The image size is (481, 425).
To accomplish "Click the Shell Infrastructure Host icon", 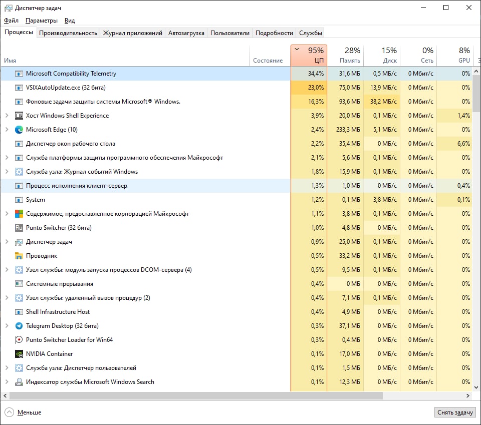I will [x=19, y=312].
